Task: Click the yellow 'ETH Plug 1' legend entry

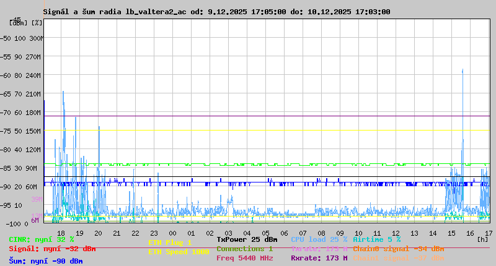Action: [170, 242]
